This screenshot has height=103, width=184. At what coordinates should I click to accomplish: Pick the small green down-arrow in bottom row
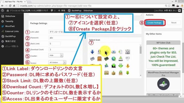point(128,73)
